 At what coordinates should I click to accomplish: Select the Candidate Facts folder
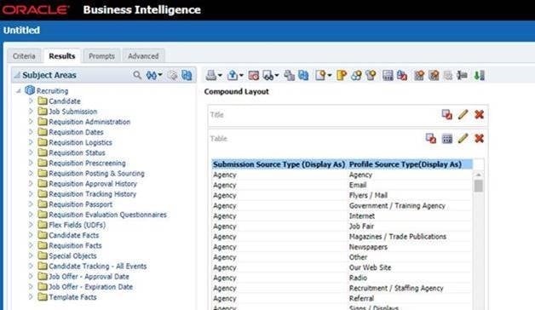point(73,235)
